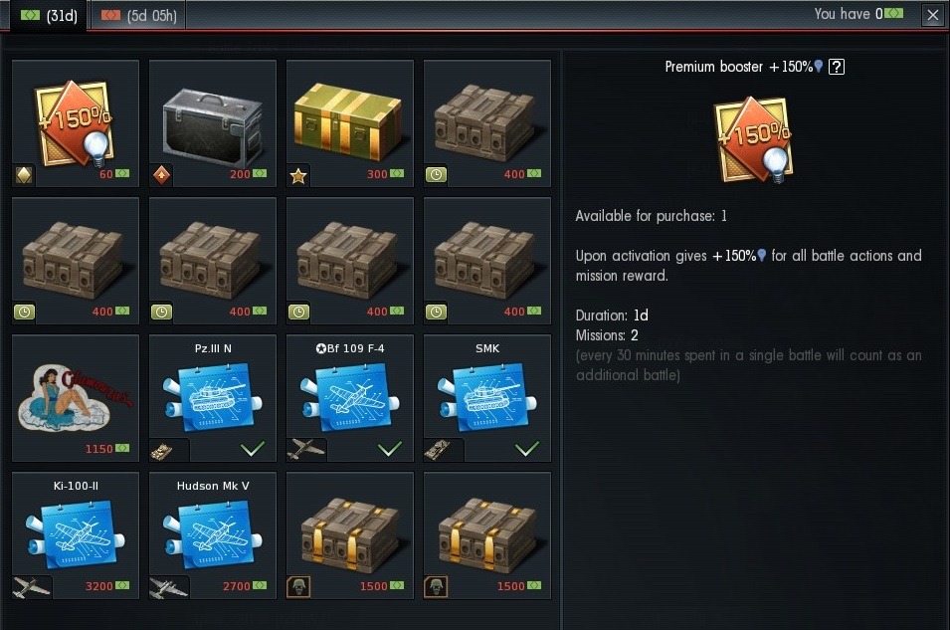Close the warbond shop window
Image resolution: width=950 pixels, height=630 pixels.
(933, 15)
